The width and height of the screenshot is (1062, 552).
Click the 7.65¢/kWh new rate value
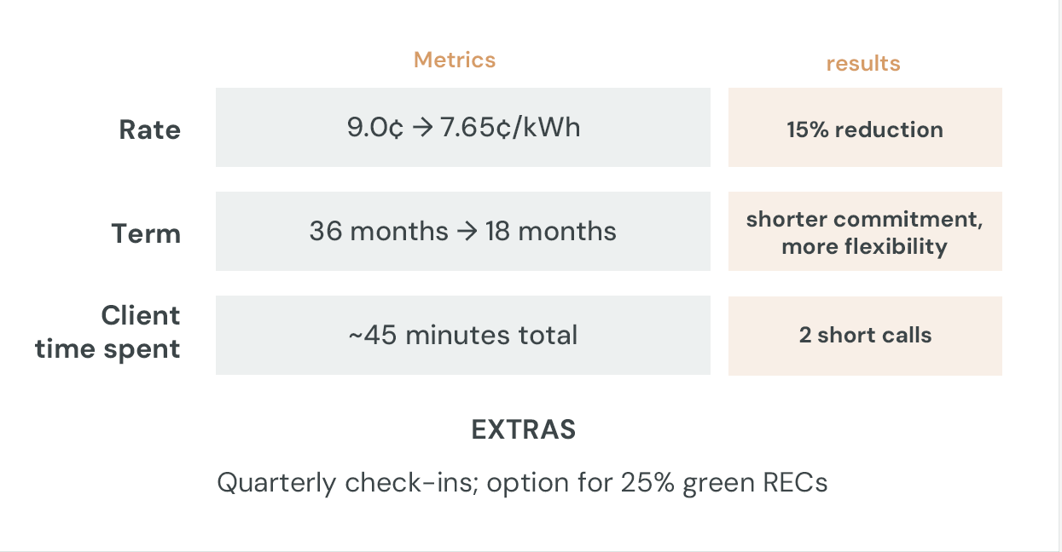pos(510,128)
